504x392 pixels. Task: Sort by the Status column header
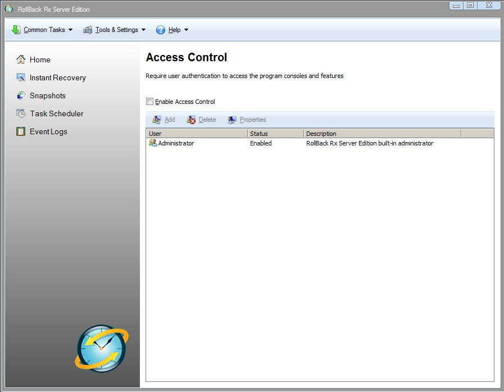275,134
